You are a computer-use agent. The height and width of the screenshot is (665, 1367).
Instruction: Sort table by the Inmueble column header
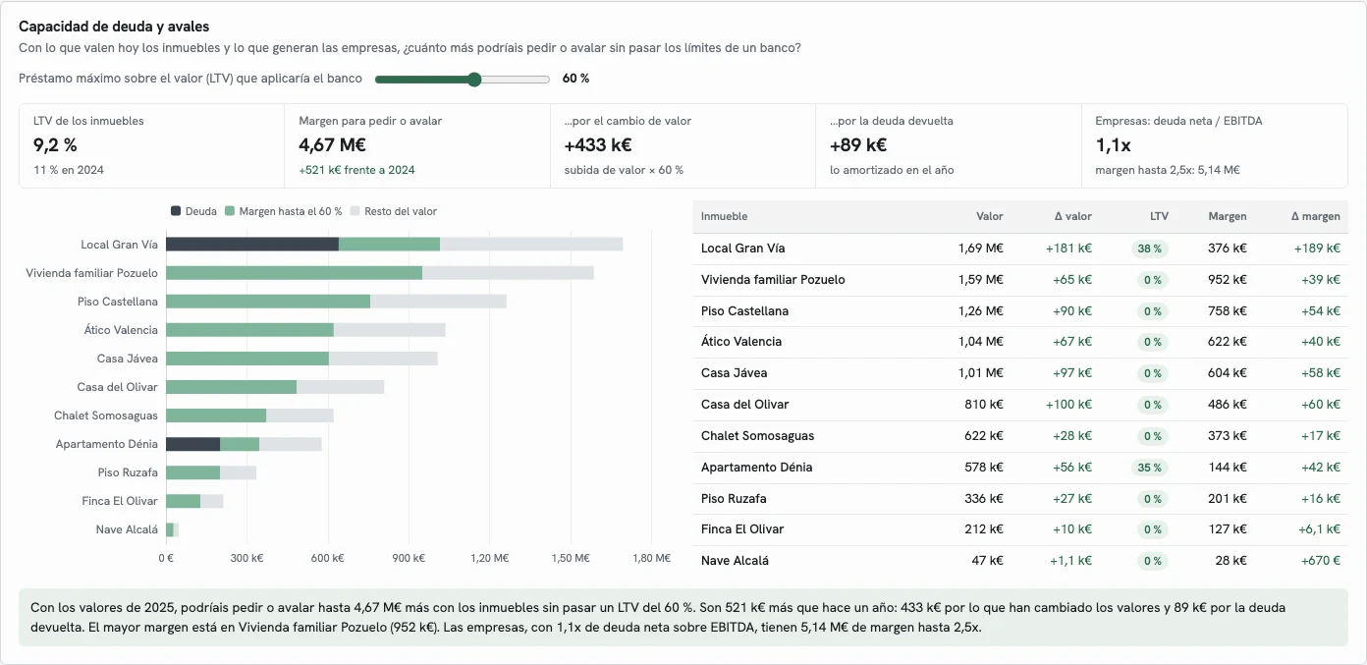tap(724, 216)
